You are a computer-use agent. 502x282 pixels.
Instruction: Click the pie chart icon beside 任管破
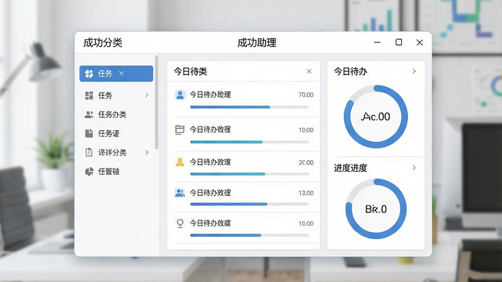pyautogui.click(x=89, y=171)
